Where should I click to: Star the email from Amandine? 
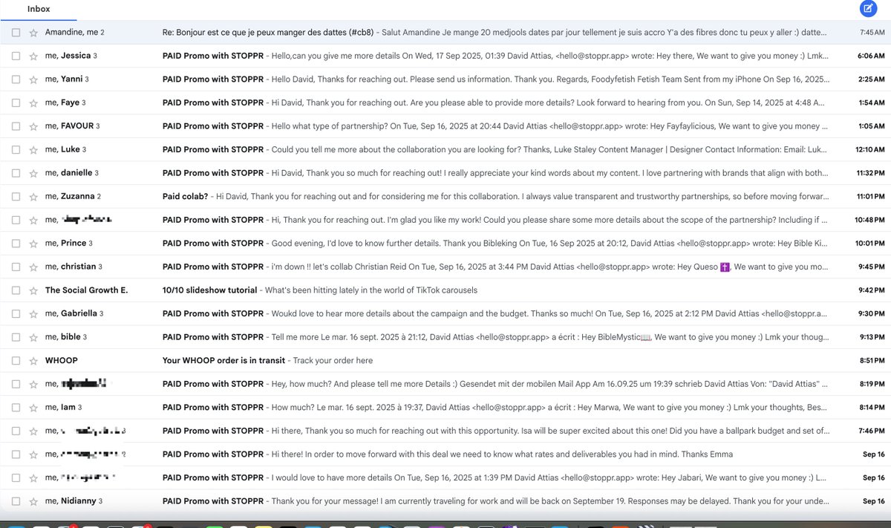[33, 33]
